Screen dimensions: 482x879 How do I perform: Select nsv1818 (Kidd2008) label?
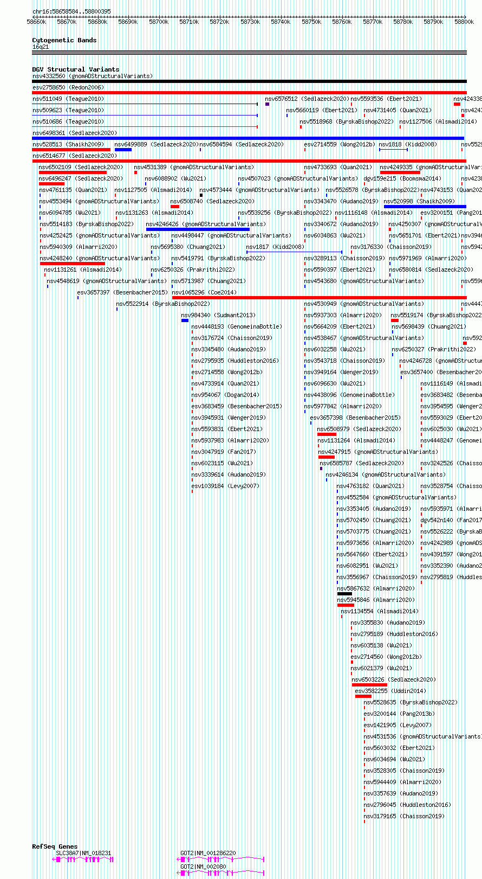click(408, 144)
